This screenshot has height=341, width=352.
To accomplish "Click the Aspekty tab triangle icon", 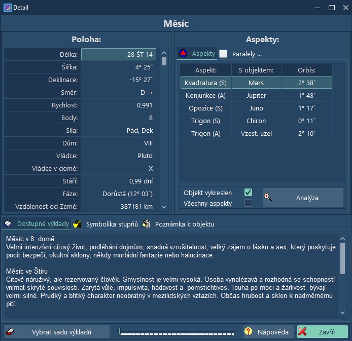I will 183,54.
